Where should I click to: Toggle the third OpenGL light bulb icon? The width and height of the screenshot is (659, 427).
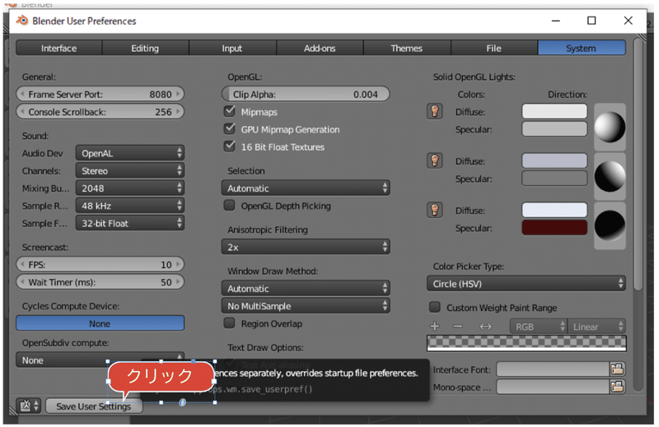coord(435,210)
